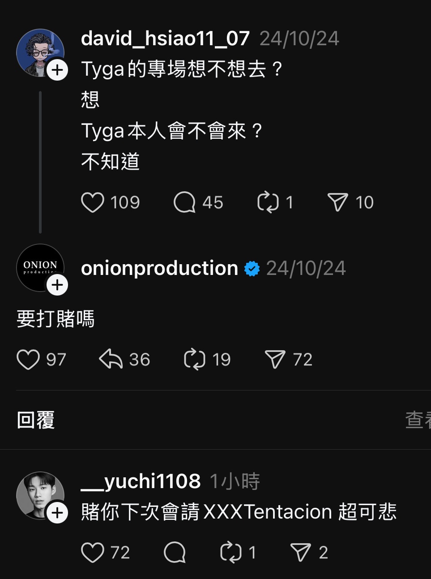Open comments on david_hsiao11_07's post

(x=184, y=202)
